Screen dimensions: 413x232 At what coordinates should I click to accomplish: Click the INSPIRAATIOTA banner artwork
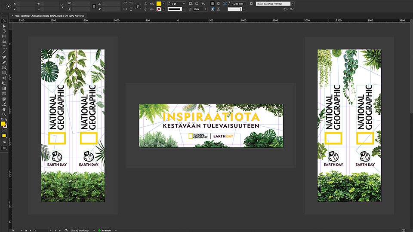tap(211, 125)
